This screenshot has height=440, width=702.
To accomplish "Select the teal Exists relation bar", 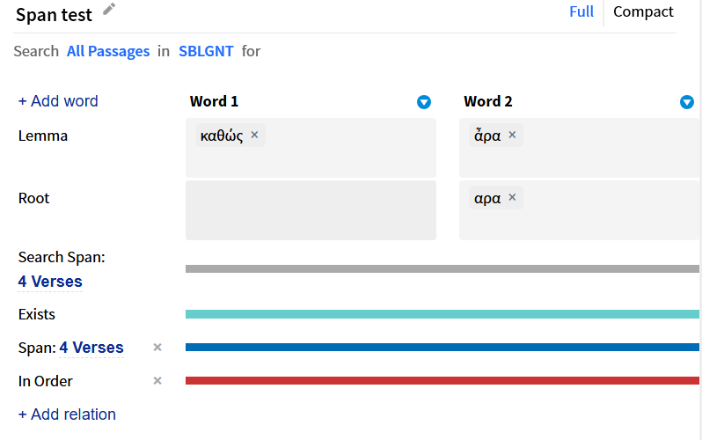I will [x=442, y=314].
